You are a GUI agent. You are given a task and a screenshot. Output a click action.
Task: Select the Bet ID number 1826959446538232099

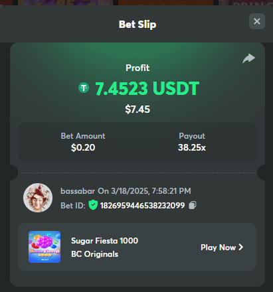[142, 206]
